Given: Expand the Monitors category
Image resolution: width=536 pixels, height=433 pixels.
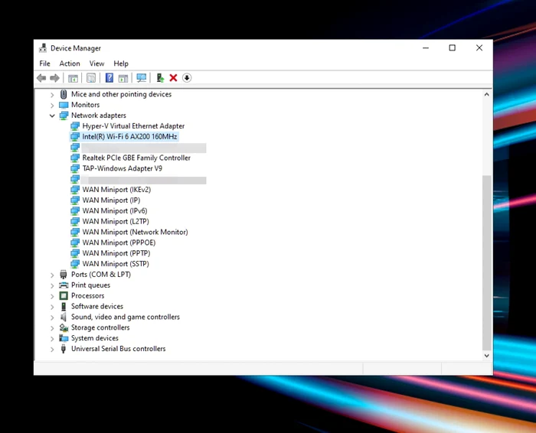Looking at the screenshot, I should [52, 105].
